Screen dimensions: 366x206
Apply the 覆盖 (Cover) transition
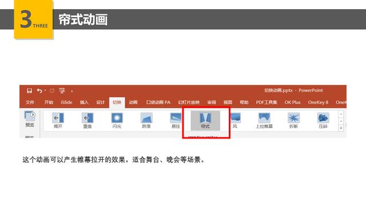tap(87, 121)
